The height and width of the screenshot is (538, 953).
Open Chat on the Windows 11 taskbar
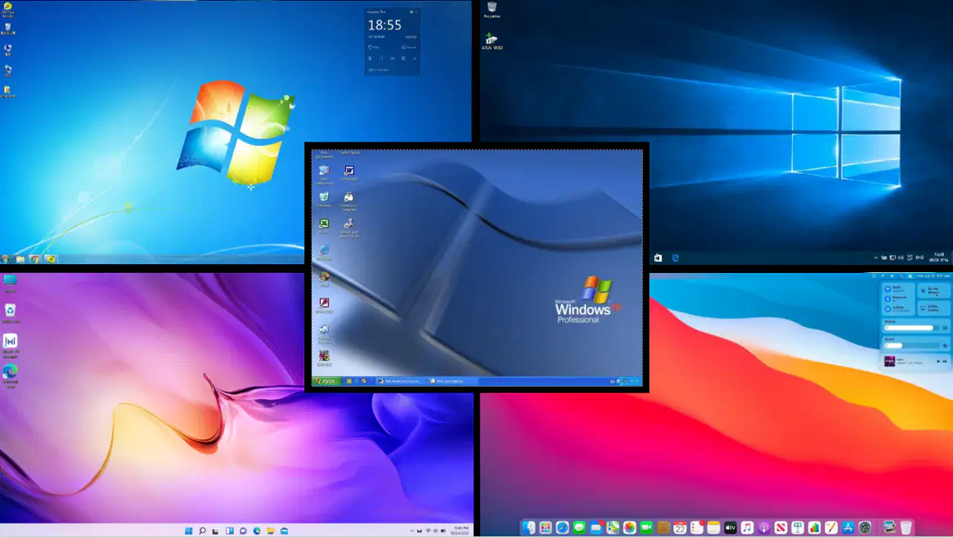[243, 531]
